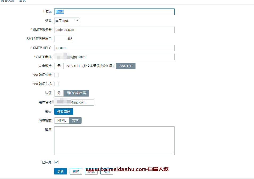
Task: Open the 类型 dropdown showing 电子邮件
Action: [x=67, y=21]
